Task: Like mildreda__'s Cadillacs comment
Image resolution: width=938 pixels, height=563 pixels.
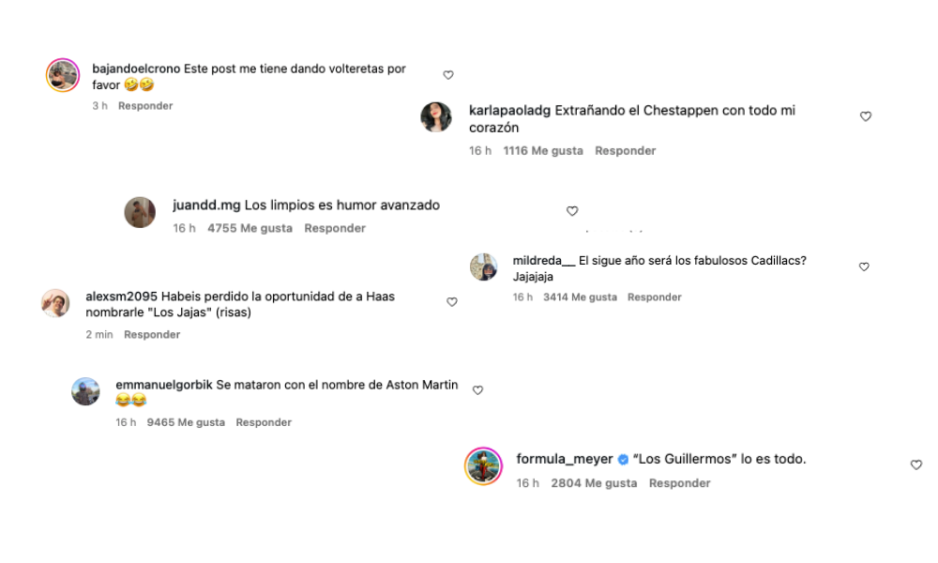Action: [865, 266]
